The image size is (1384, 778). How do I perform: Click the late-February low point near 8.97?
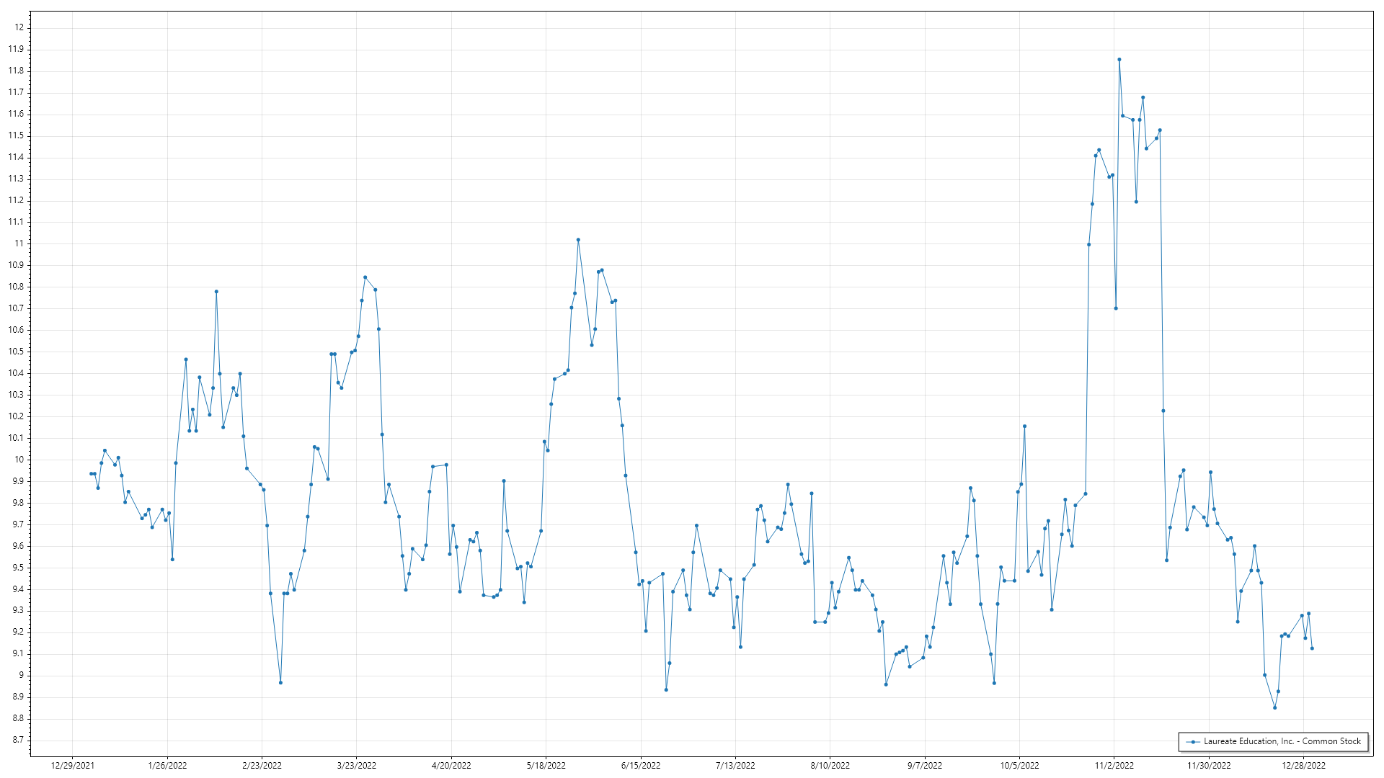280,682
